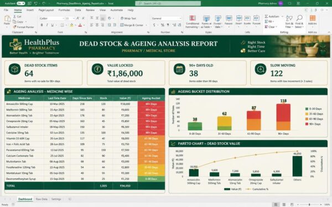332x207 pixels.
Task: Click the AutoSum sigma button
Action: click(272, 17)
